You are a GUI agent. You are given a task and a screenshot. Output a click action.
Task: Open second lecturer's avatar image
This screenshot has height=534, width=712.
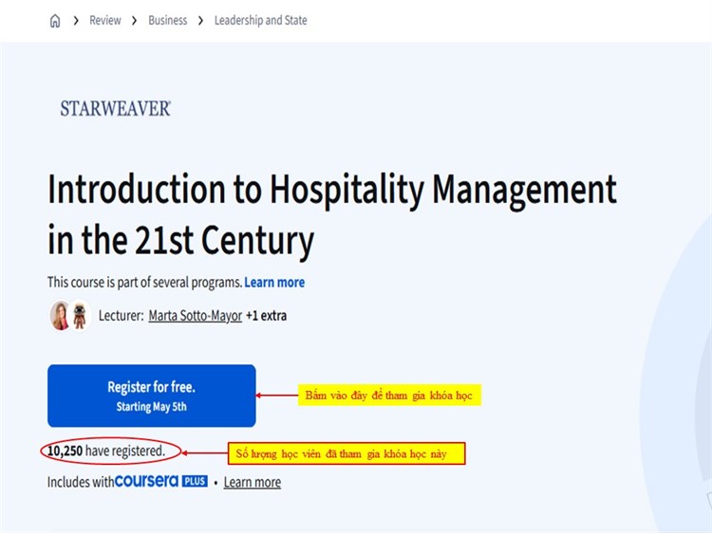point(80,316)
